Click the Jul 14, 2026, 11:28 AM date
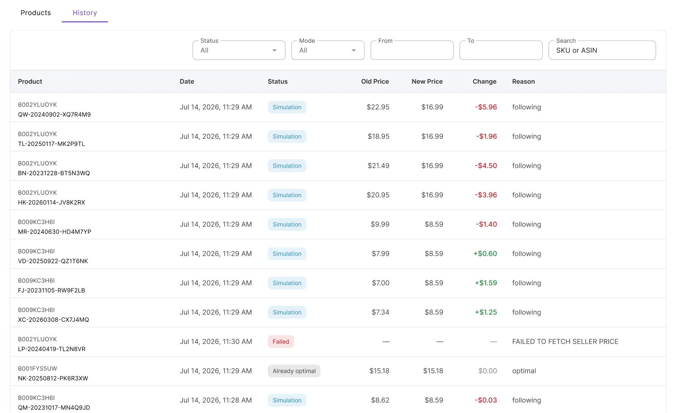Image resolution: width=676 pixels, height=413 pixels. click(216, 400)
